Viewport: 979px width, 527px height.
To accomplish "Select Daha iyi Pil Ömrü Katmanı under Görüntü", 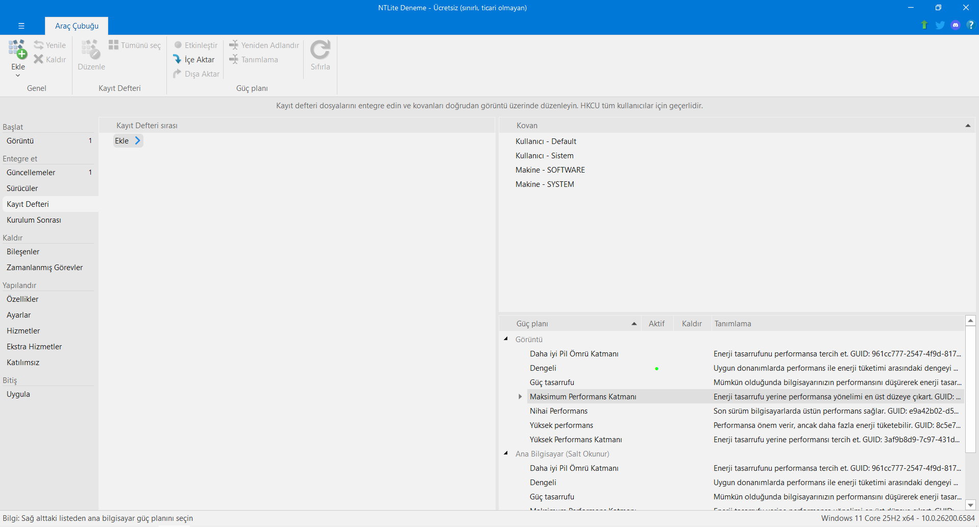I will point(574,354).
